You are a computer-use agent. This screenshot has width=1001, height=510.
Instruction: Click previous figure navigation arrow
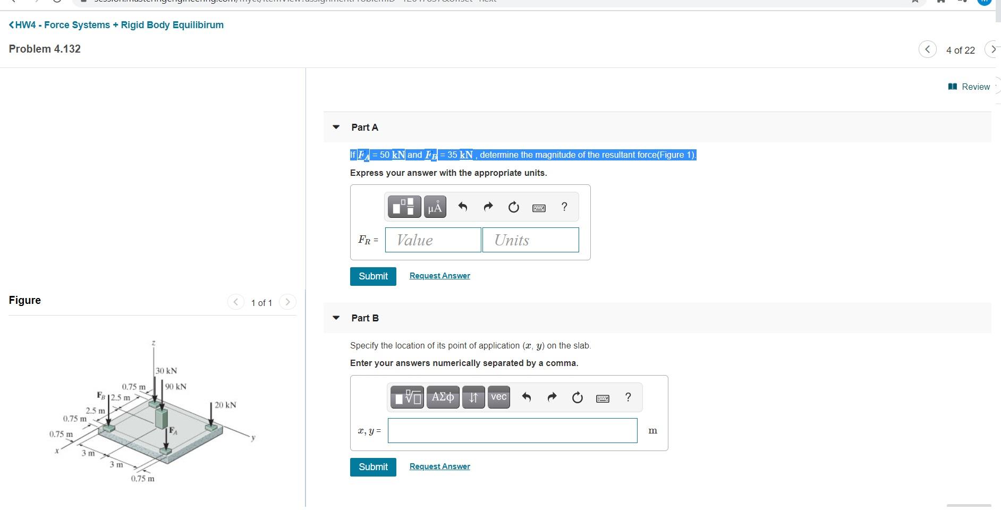pos(235,302)
